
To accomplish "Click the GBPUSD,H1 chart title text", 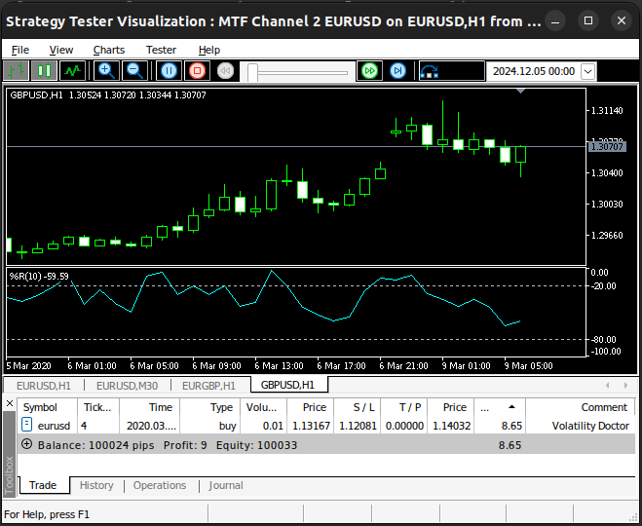I will coord(36,94).
